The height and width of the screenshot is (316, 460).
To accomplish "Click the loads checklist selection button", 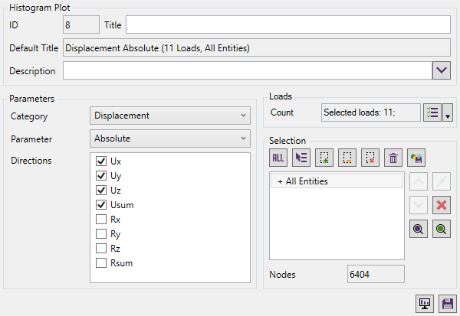I will click(x=432, y=112).
